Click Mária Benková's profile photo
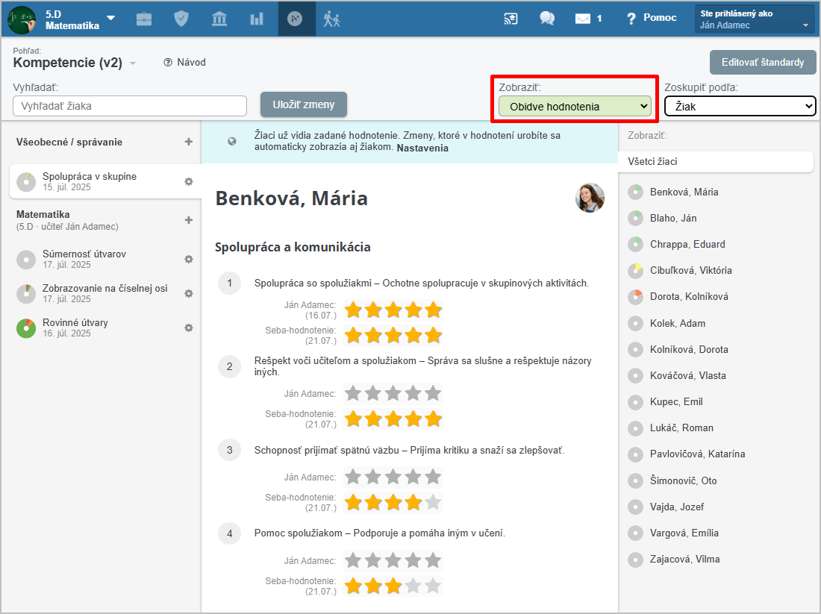821x614 pixels. pyautogui.click(x=590, y=198)
